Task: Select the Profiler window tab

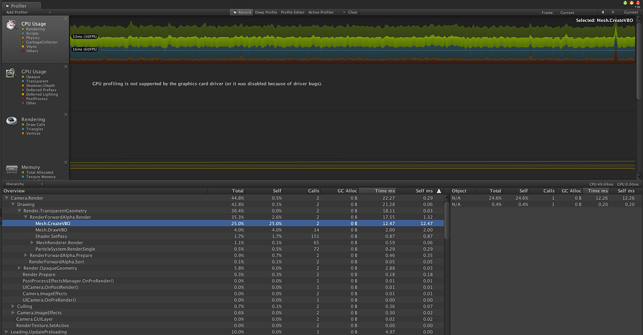Action: pos(21,6)
